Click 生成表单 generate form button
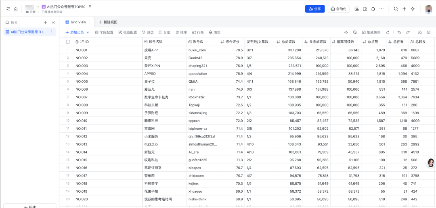Screen dimensions: 436x208 (x=371, y=33)
